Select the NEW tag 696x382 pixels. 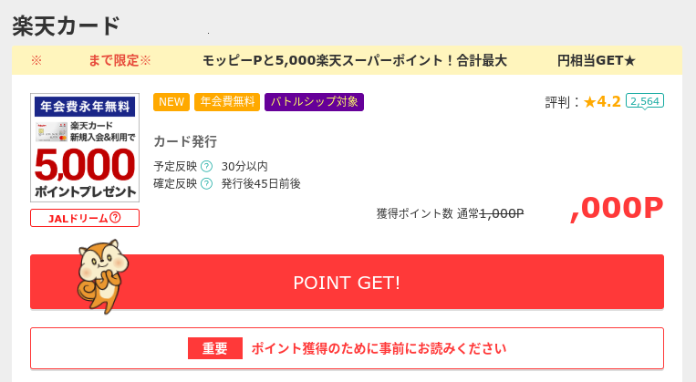(x=171, y=102)
